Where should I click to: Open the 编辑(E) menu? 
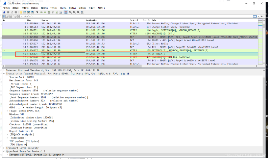click(16, 8)
